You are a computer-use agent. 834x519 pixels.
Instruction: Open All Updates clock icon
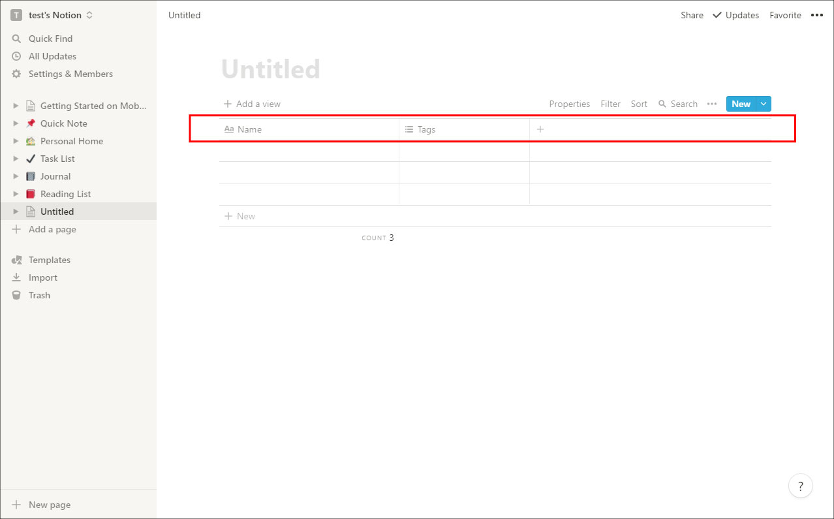[x=16, y=56]
